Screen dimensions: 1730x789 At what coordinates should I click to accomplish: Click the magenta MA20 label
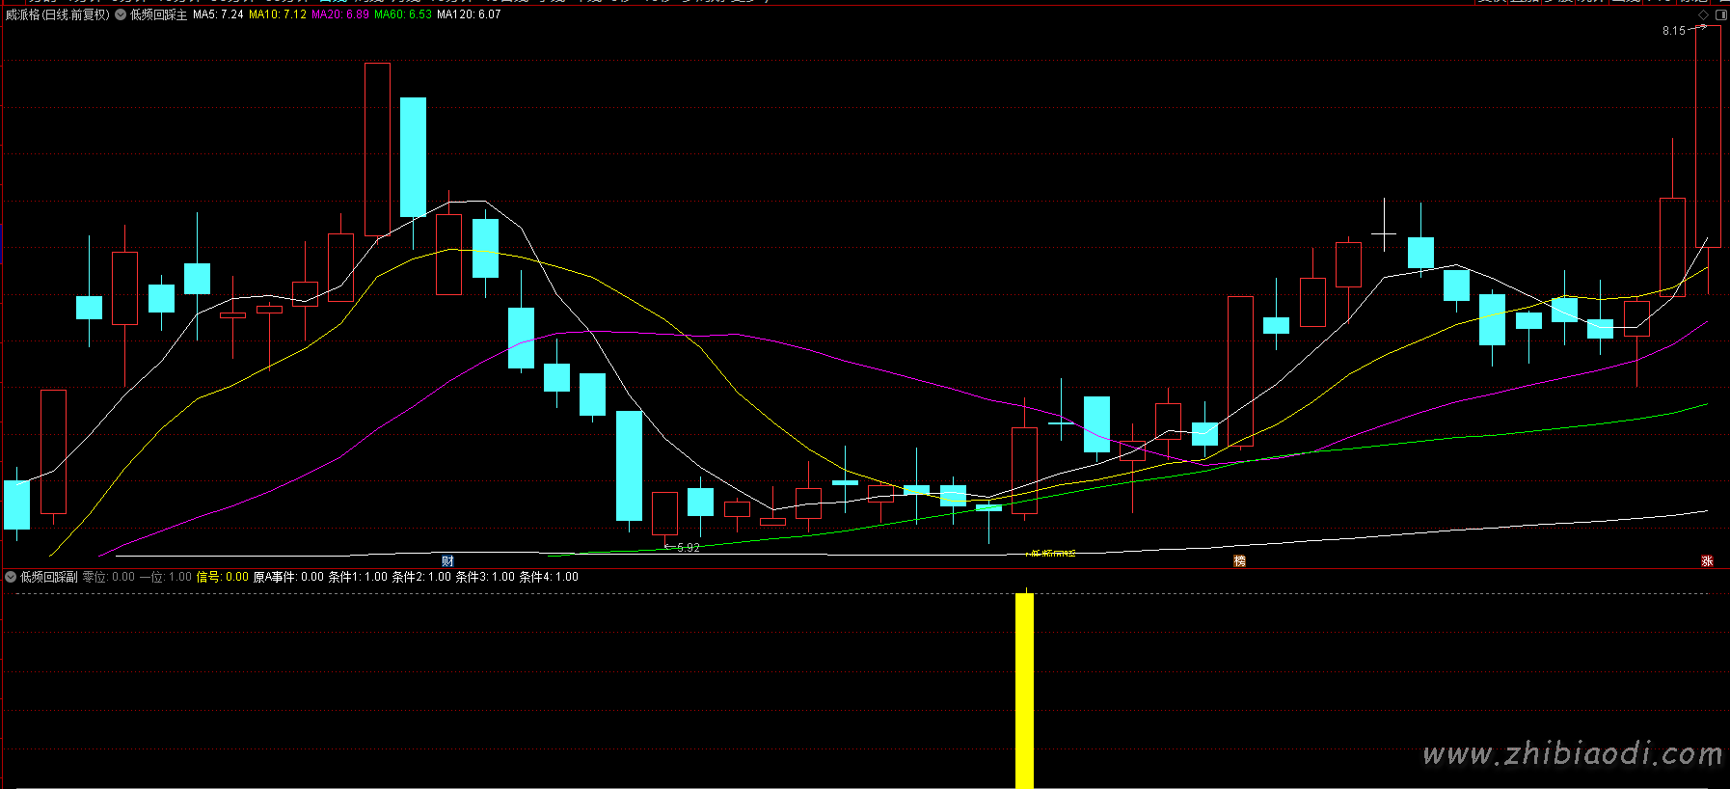click(x=340, y=15)
